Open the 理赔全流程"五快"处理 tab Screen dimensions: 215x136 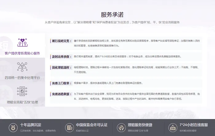tap(22, 102)
